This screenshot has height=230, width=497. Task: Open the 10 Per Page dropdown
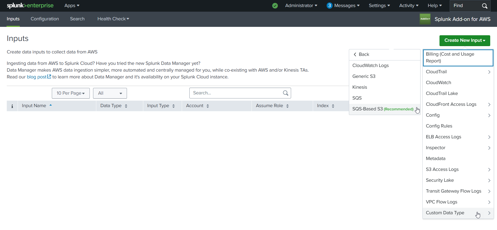pyautogui.click(x=71, y=93)
